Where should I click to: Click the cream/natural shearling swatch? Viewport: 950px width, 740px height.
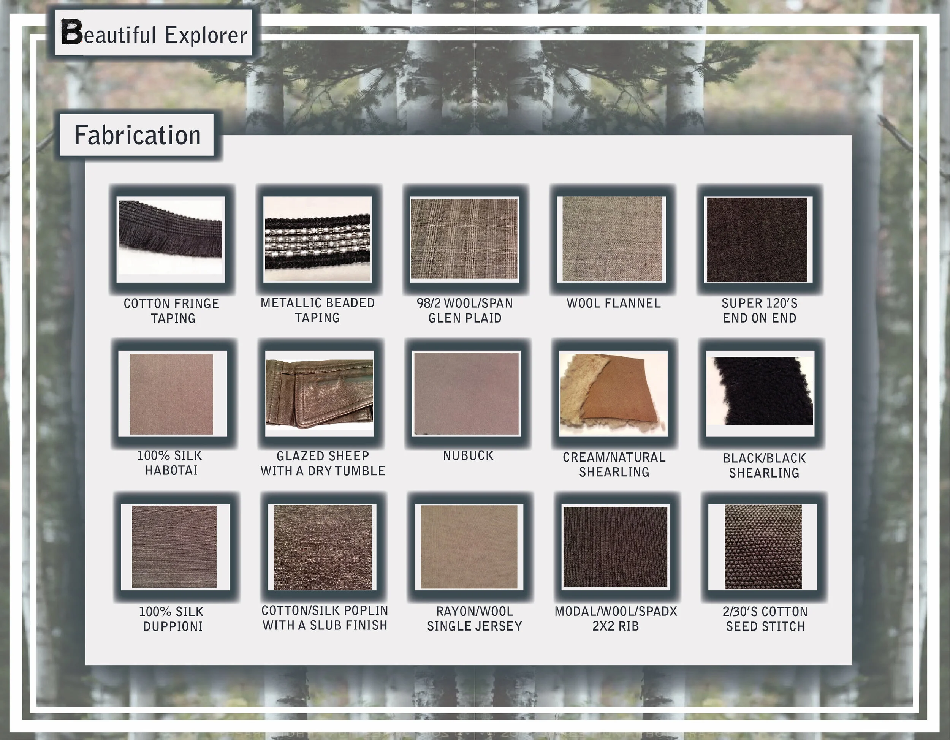click(613, 394)
